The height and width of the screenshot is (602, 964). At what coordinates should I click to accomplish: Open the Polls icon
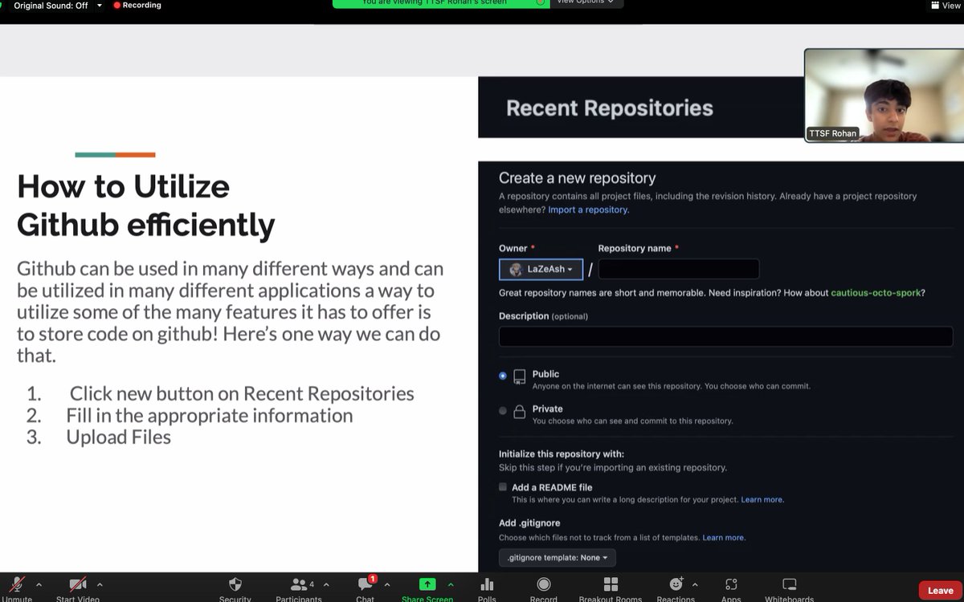(x=487, y=584)
